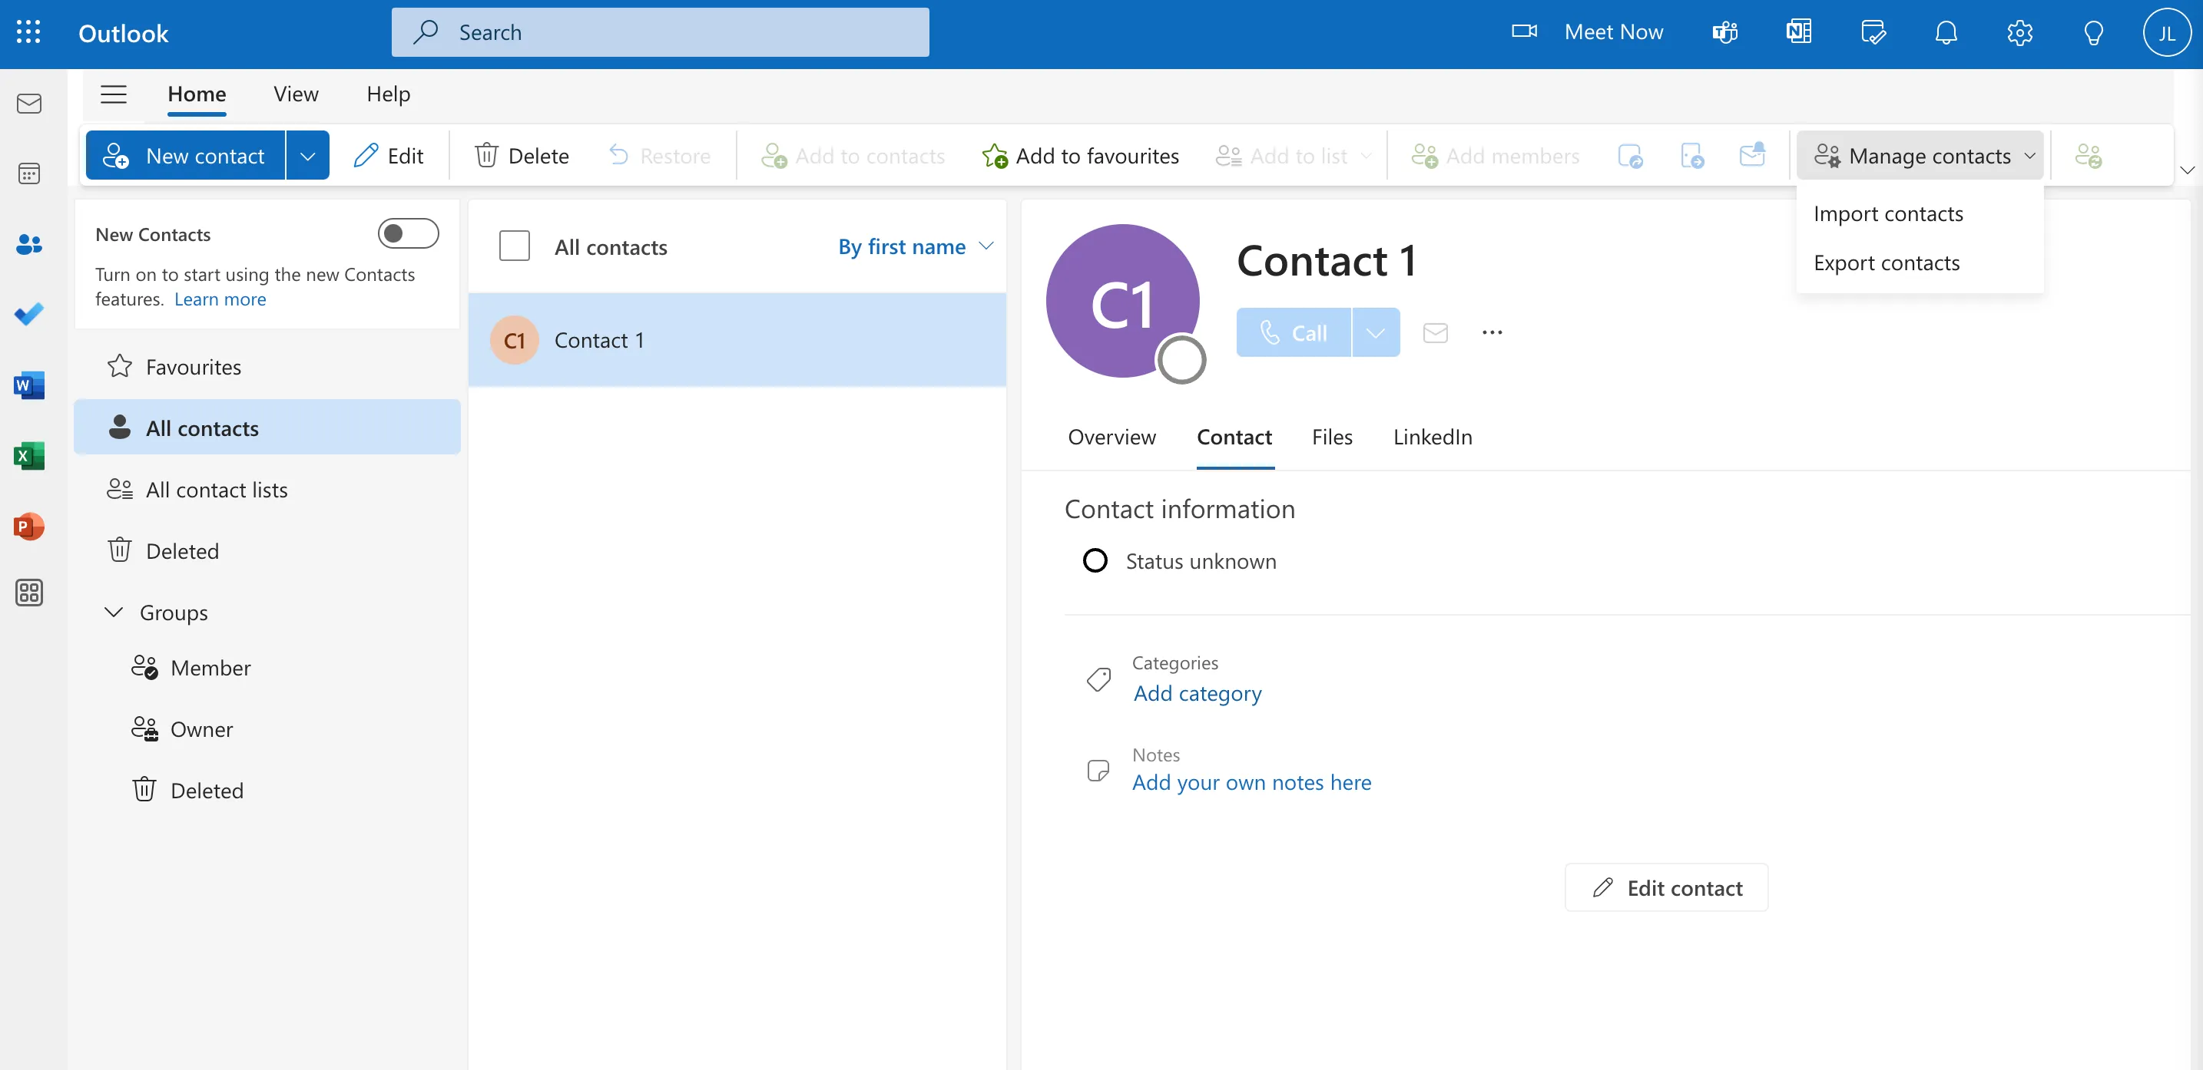This screenshot has height=1070, width=2203.
Task: Click New contact button
Action: 184,156
